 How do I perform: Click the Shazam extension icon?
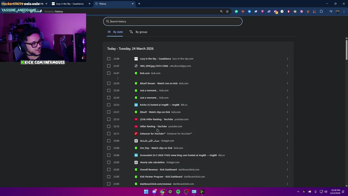[249, 11]
